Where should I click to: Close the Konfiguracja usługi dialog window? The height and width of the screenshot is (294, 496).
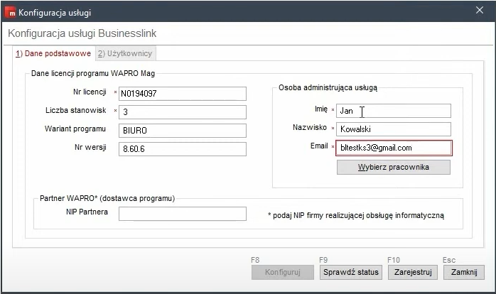[480, 11]
